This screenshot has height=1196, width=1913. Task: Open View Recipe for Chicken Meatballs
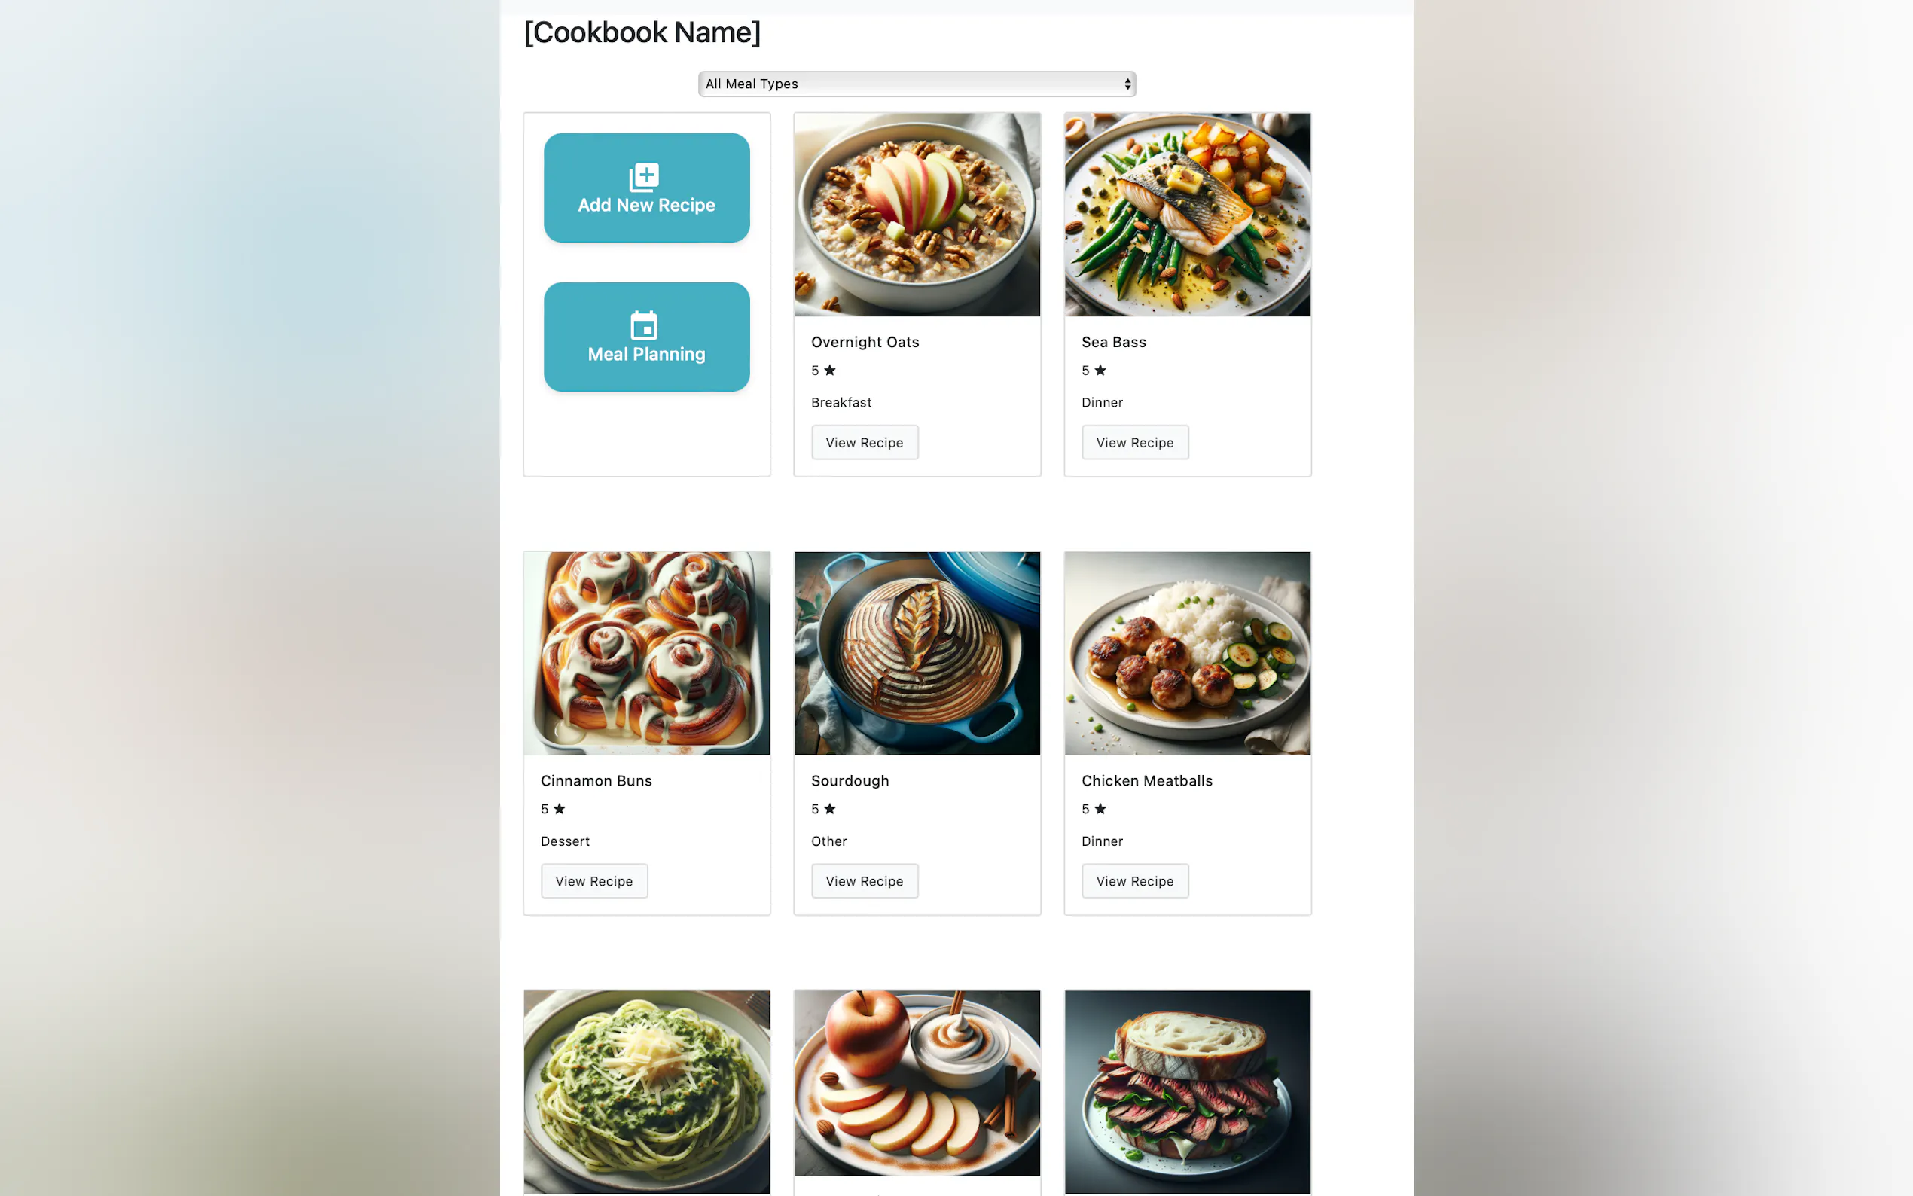point(1135,880)
